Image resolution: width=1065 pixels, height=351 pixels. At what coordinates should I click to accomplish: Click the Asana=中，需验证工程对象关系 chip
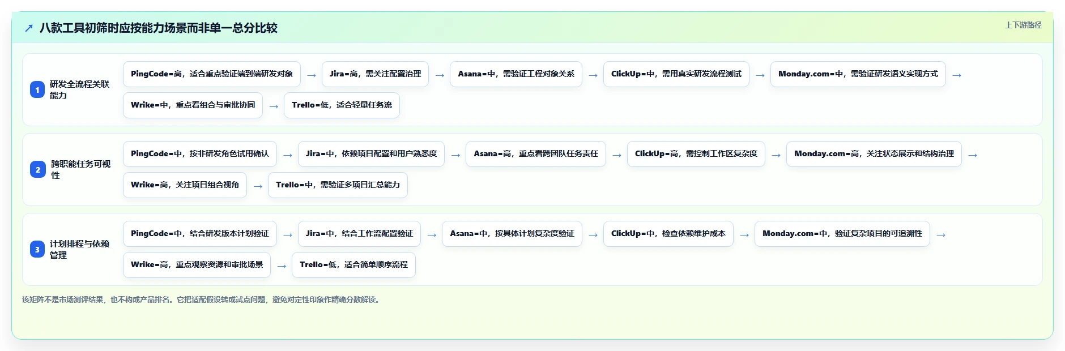click(516, 74)
